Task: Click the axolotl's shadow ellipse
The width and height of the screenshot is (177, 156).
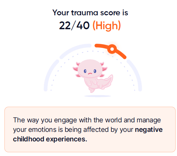Action: [x=98, y=96]
